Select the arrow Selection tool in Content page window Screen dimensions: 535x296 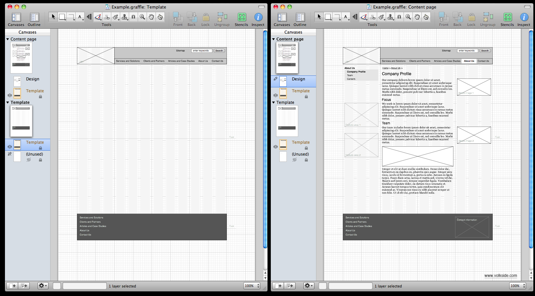[319, 17]
